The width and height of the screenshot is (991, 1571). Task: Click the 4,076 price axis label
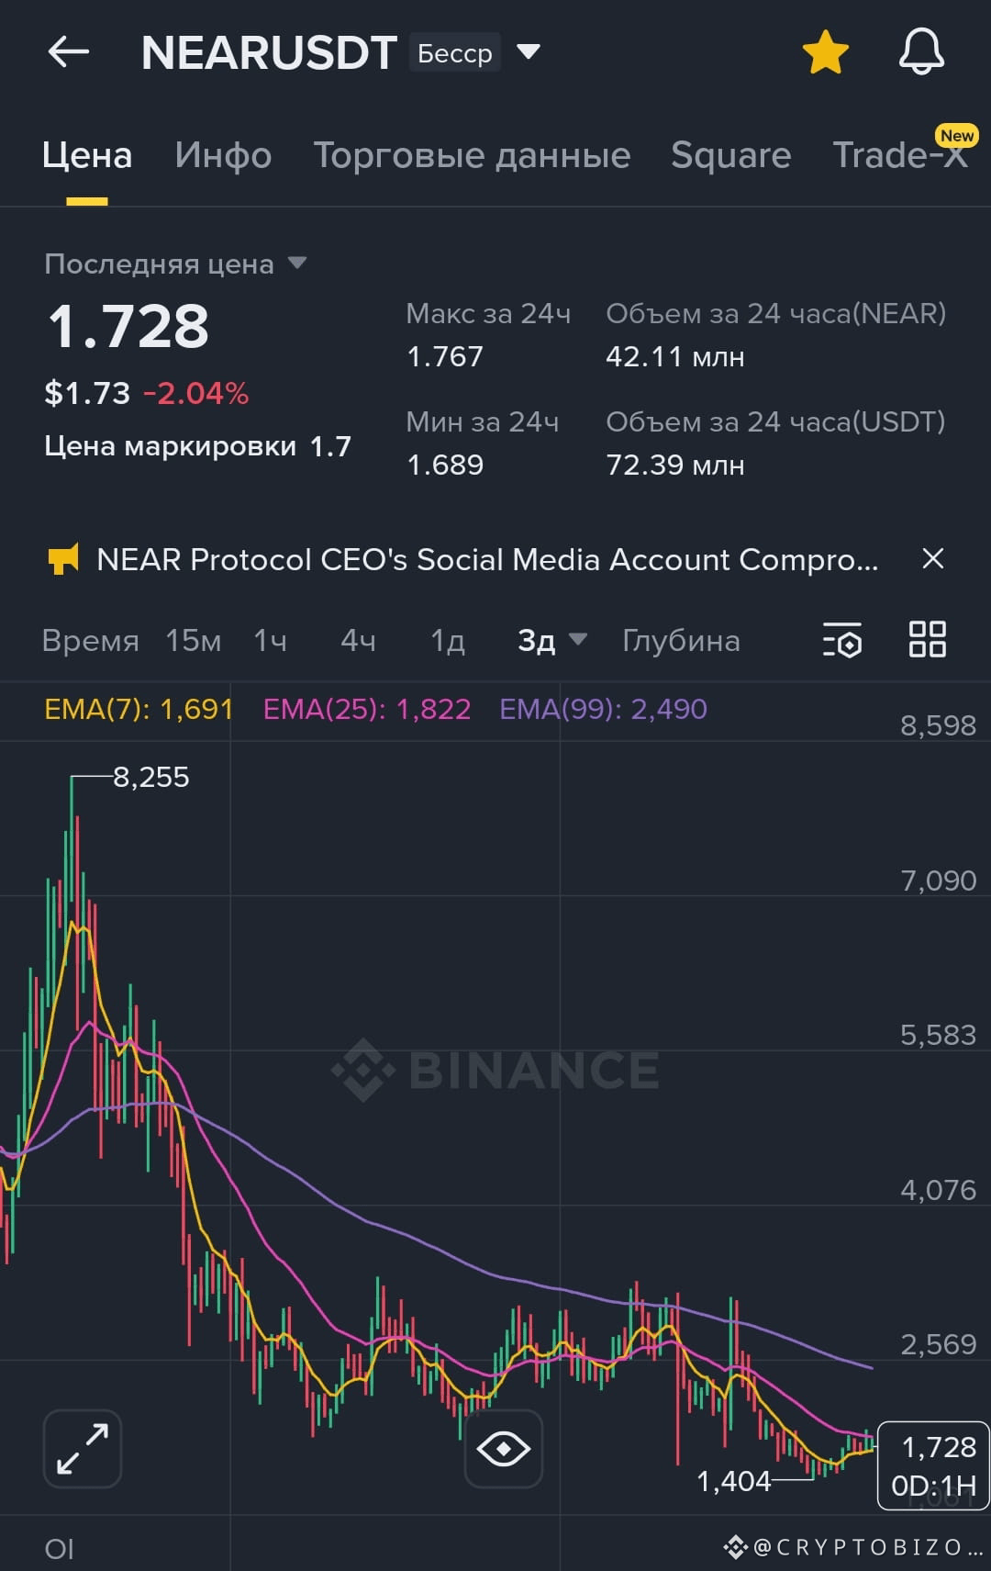click(938, 1190)
